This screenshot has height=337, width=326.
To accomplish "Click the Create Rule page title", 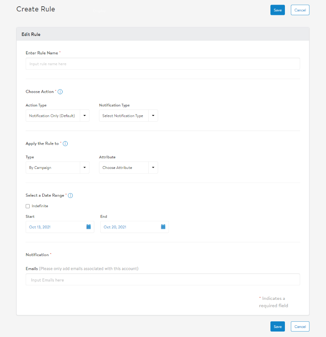I will pos(36,9).
